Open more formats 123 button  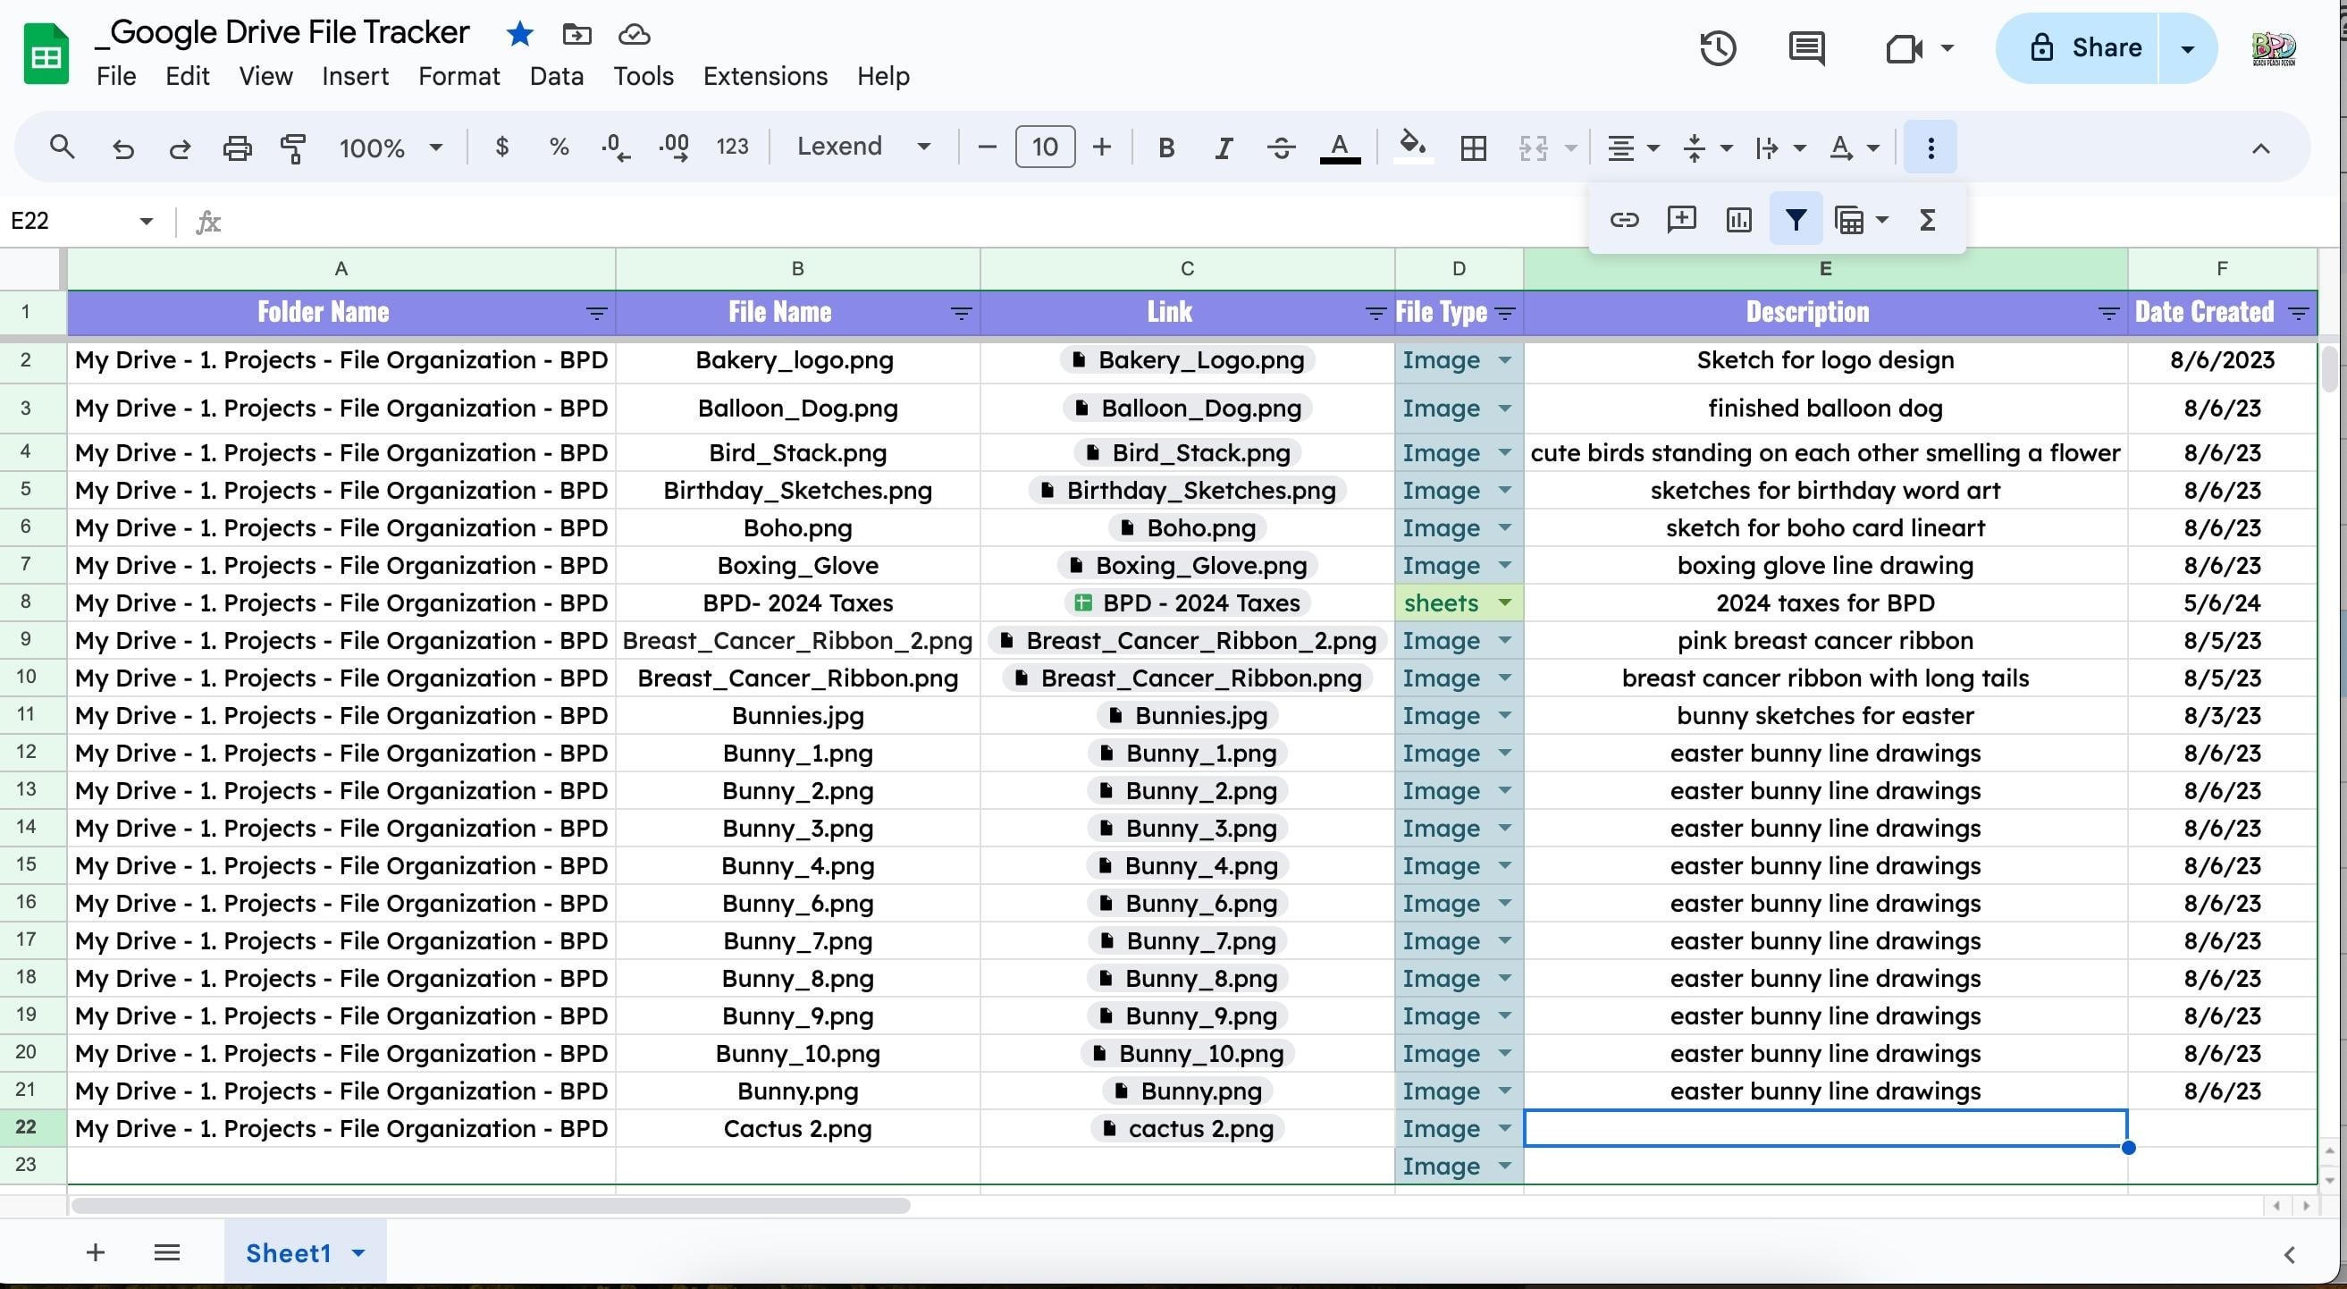coord(732,147)
